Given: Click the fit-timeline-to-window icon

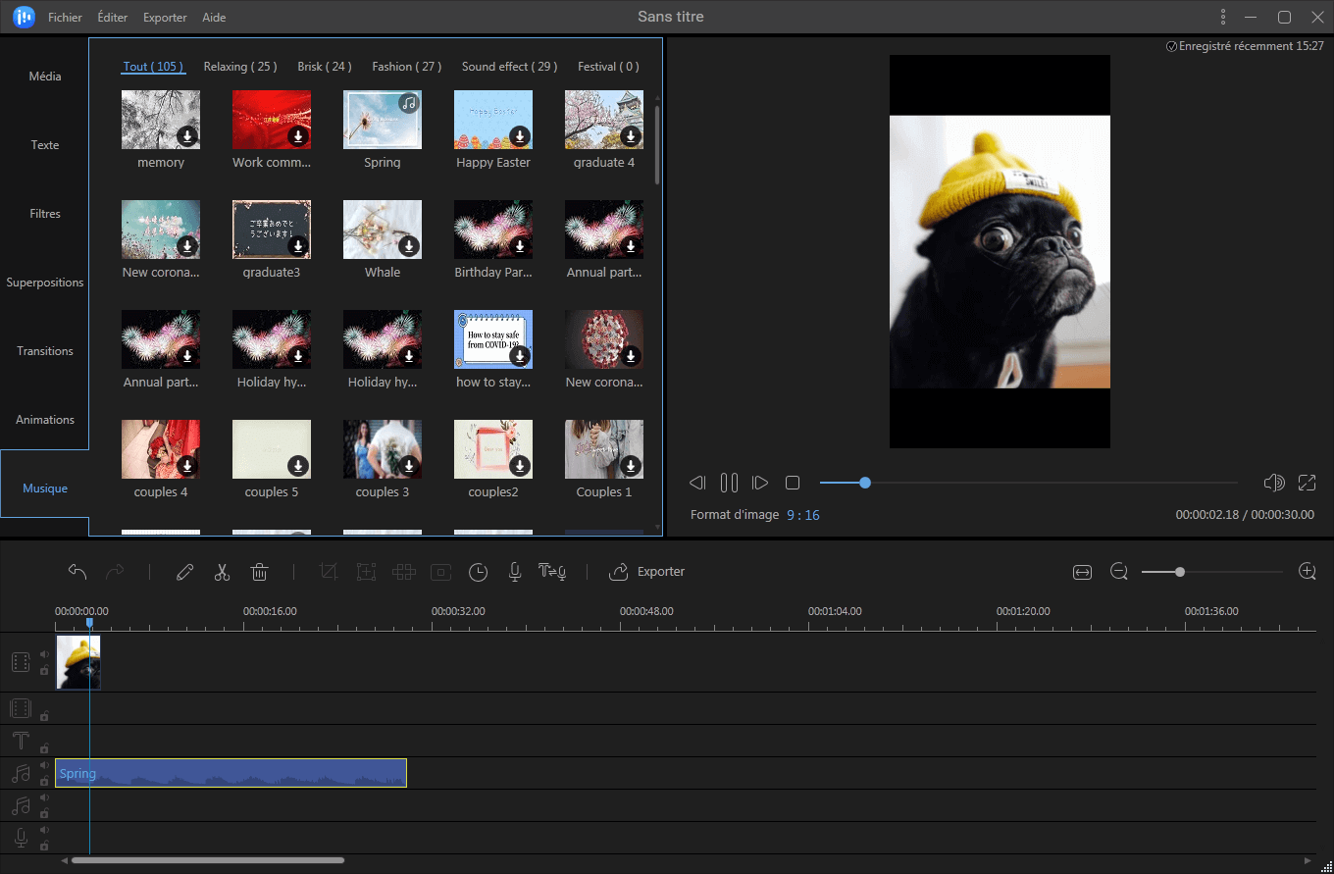Looking at the screenshot, I should click(1082, 572).
